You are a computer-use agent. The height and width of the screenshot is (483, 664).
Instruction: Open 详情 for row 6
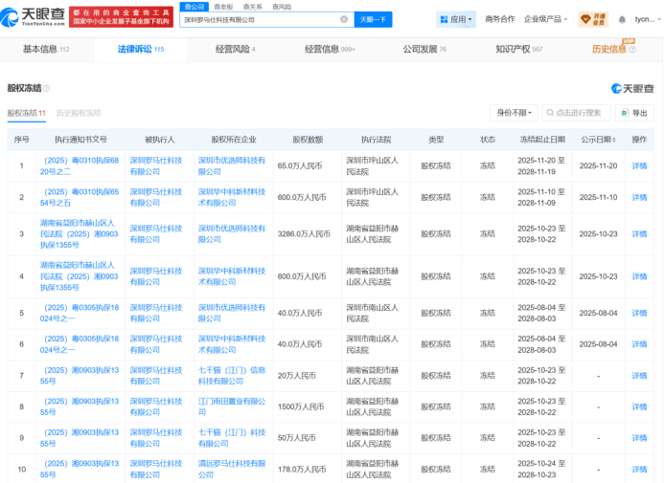639,344
